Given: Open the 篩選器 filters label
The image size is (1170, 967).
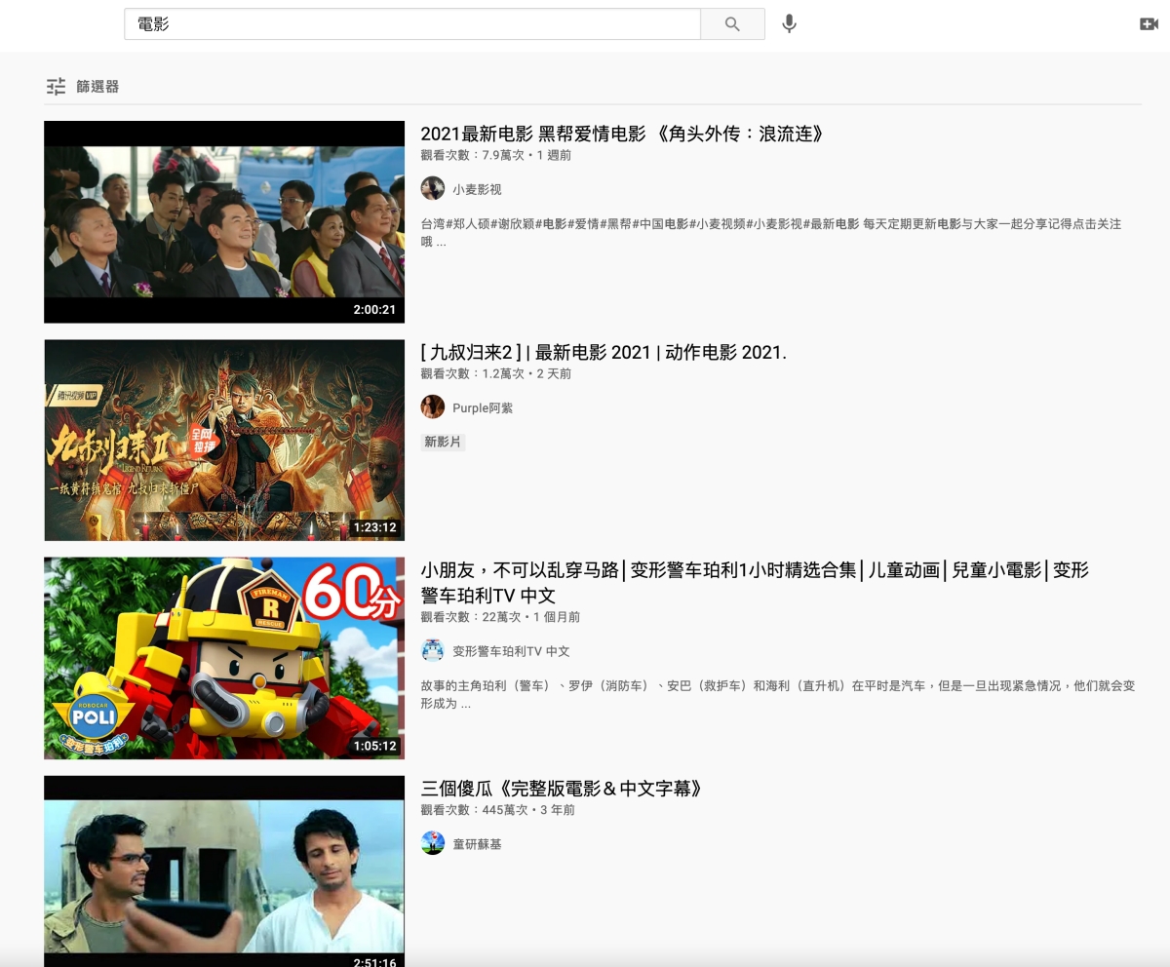Looking at the screenshot, I should coord(97,87).
